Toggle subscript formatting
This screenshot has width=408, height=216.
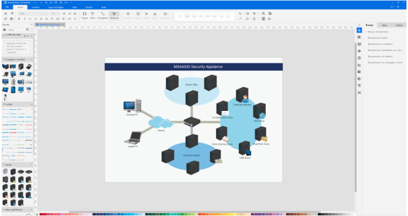(47, 19)
